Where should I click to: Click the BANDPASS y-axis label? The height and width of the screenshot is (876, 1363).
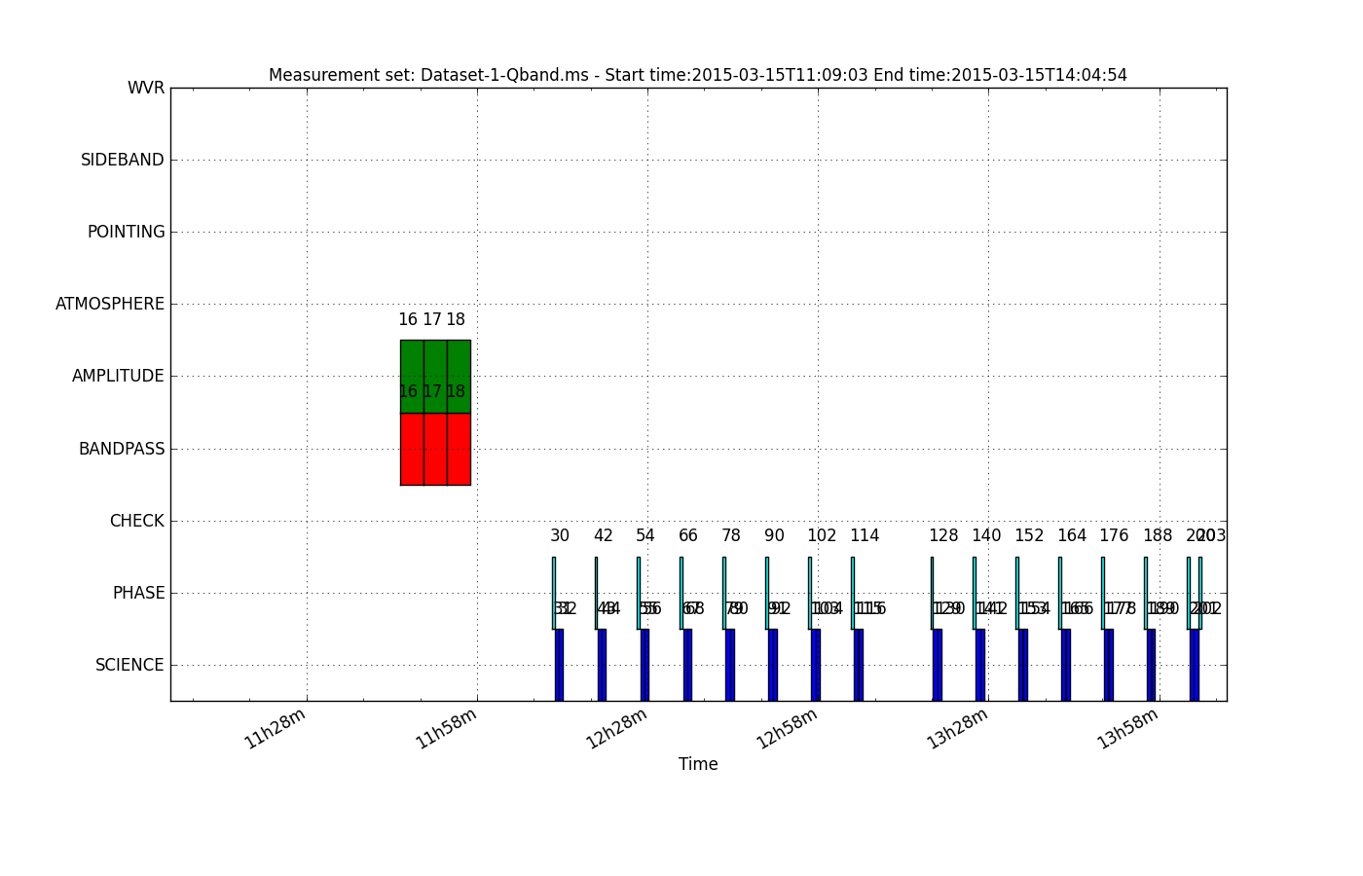tap(122, 450)
